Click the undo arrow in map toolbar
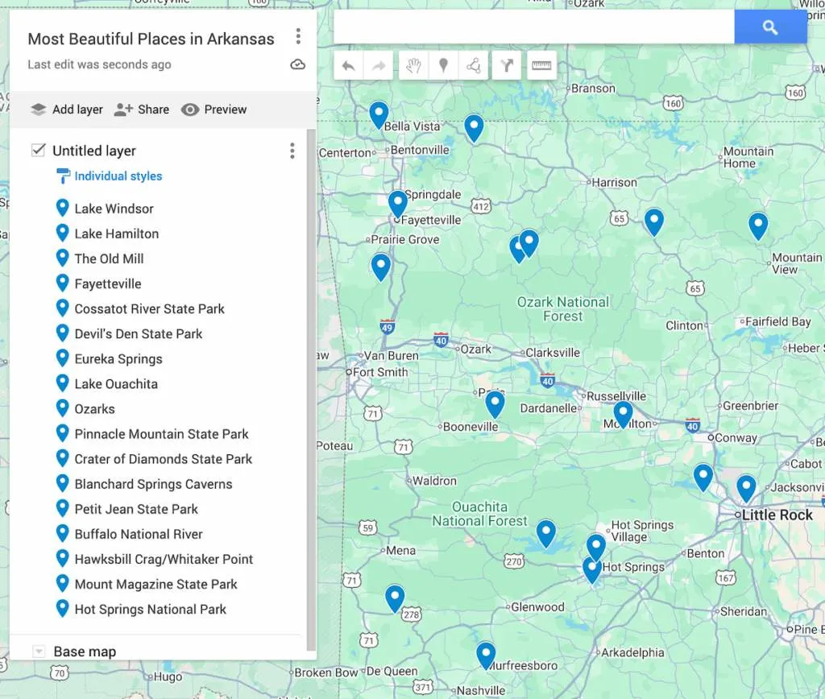Screen dimensions: 825x699 click(348, 66)
